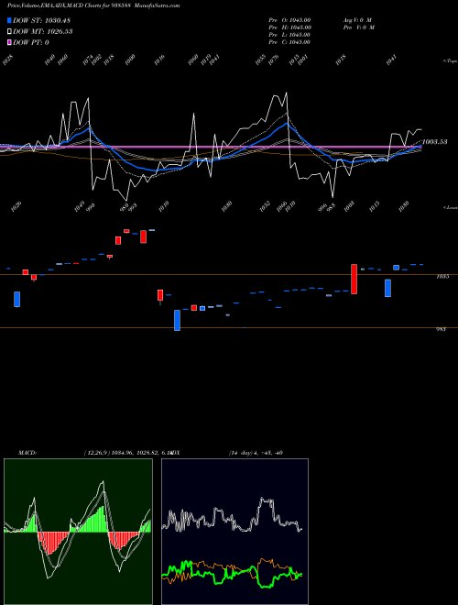Click the 'Pre V: 0 M' volume text
Image resolution: width=458 pixels, height=605 pixels.
(x=358, y=27)
